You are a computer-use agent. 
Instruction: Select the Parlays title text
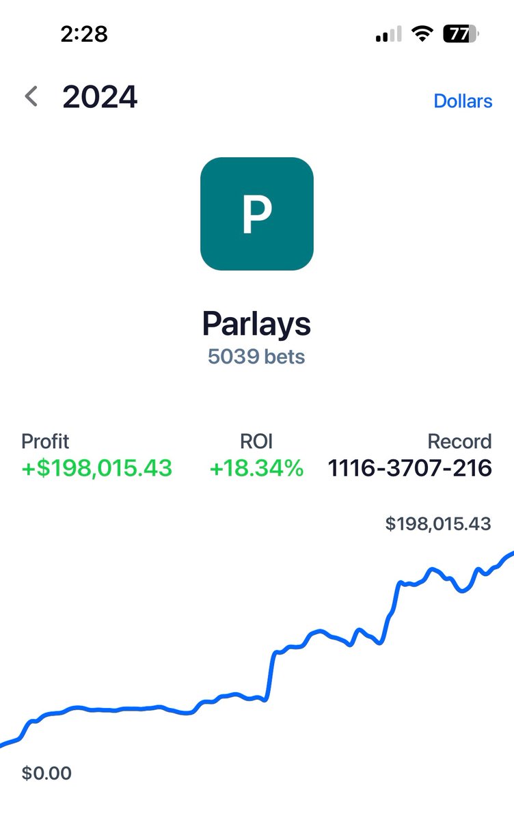point(257,324)
